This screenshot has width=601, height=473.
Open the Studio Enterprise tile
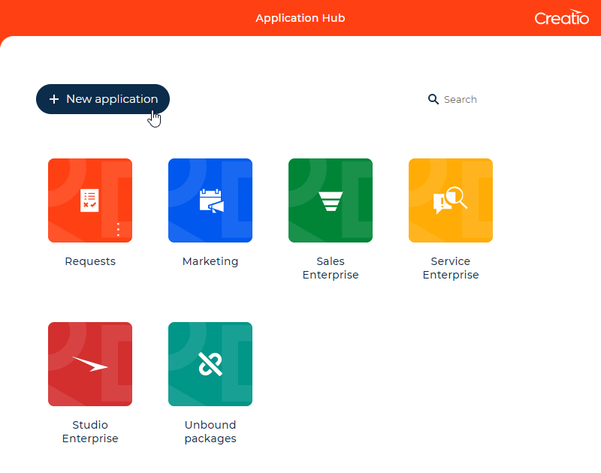[90, 364]
